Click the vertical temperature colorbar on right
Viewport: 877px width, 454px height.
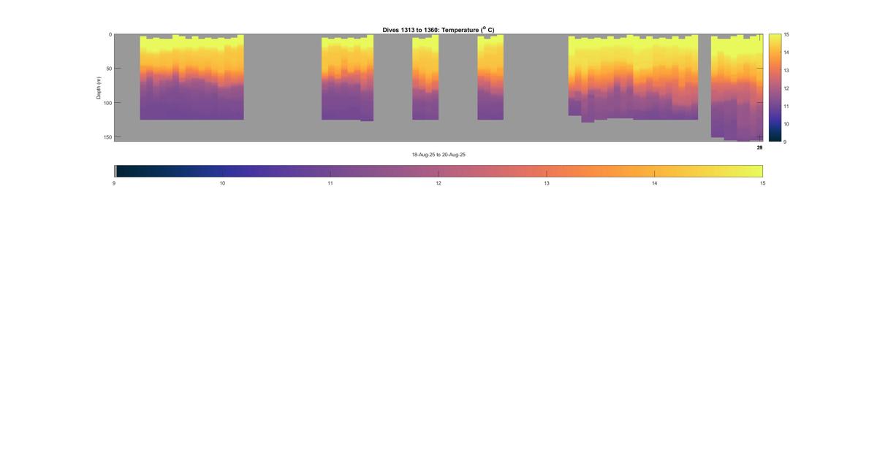click(x=774, y=87)
